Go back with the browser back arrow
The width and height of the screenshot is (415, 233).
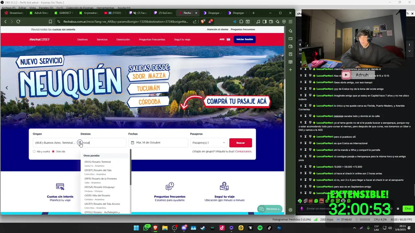[x=5, y=22]
